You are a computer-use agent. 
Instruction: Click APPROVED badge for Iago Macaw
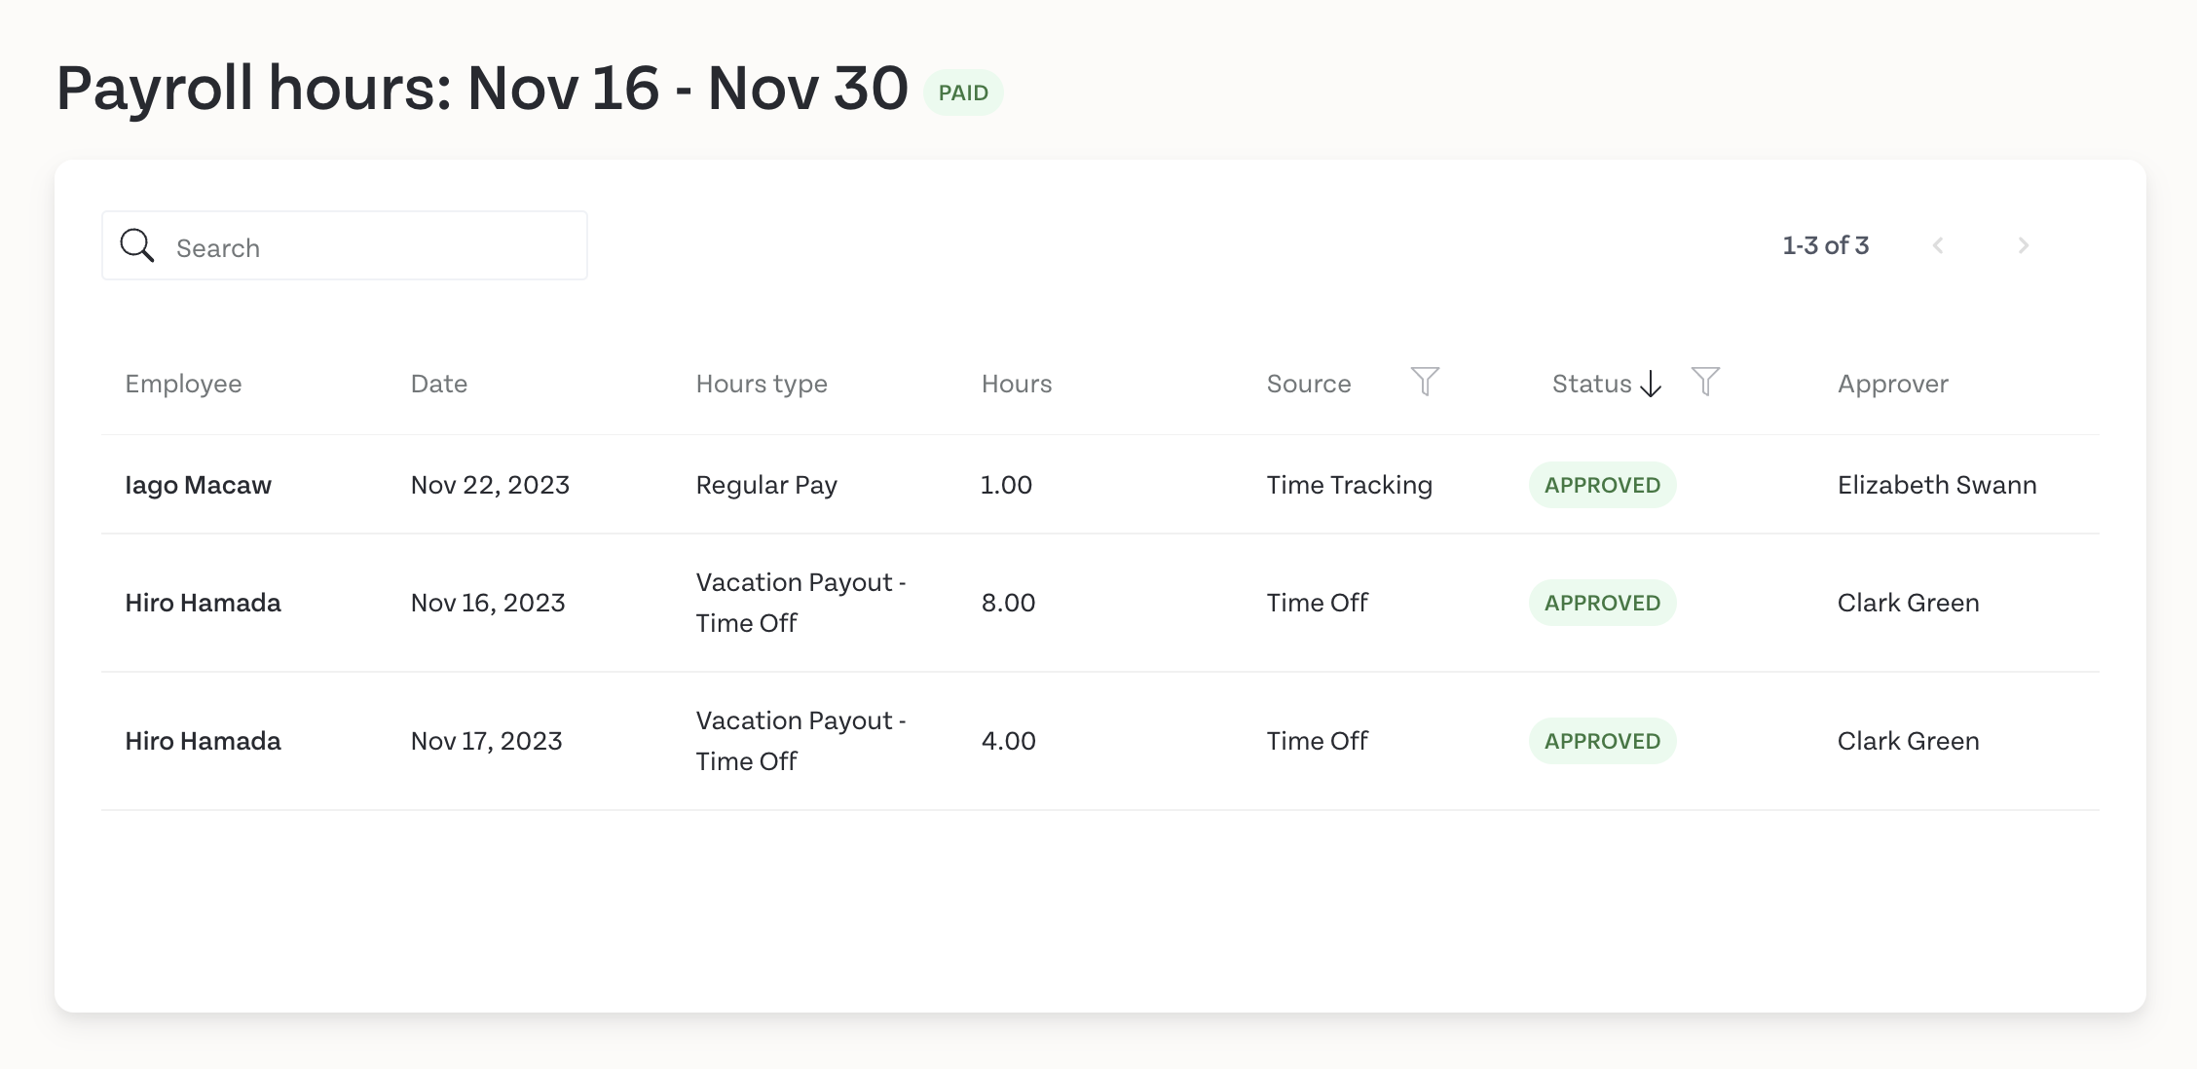pos(1602,485)
